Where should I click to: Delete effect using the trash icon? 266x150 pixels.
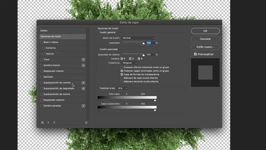[86, 123]
